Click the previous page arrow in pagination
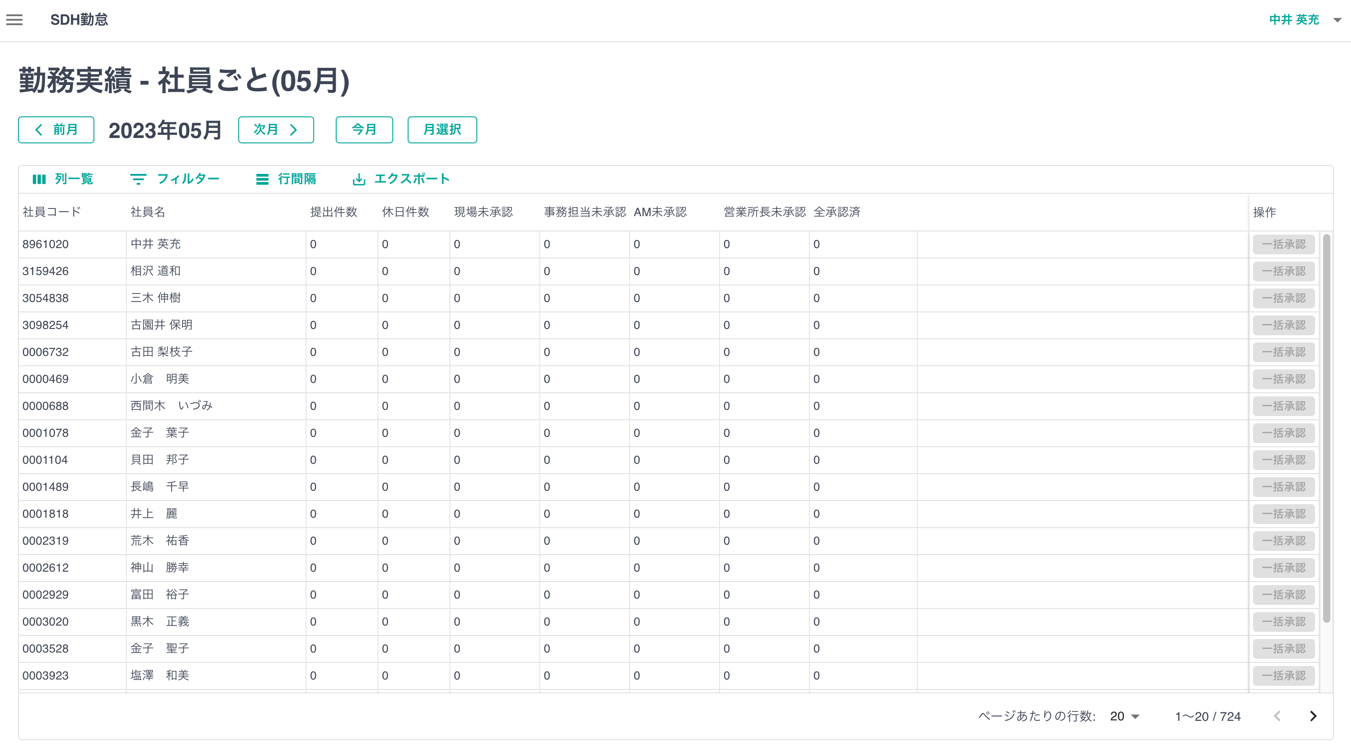 coord(1277,716)
